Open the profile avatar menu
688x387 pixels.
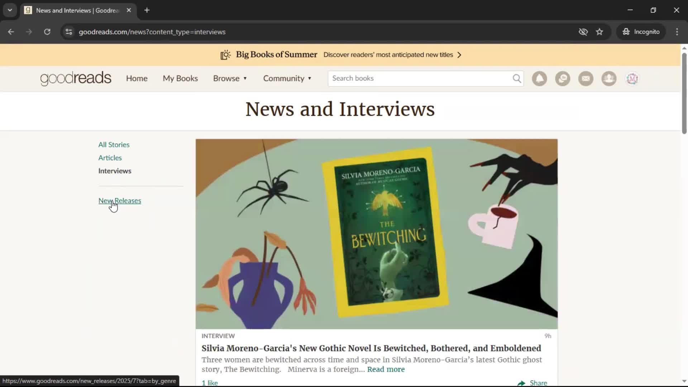[x=632, y=78]
